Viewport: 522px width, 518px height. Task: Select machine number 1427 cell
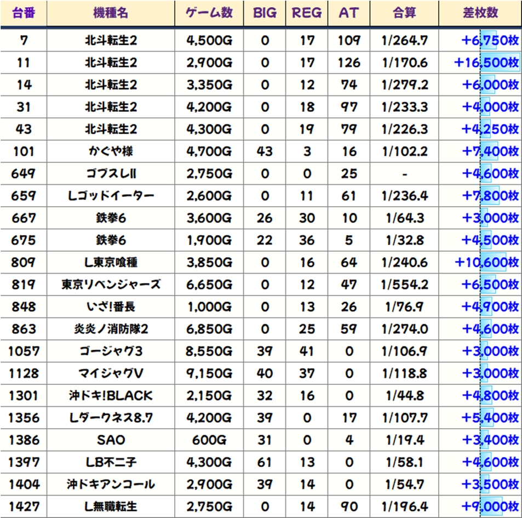[24, 506]
